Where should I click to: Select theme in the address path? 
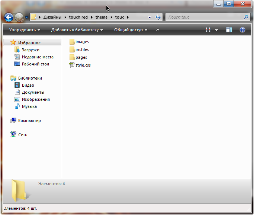pos(102,17)
